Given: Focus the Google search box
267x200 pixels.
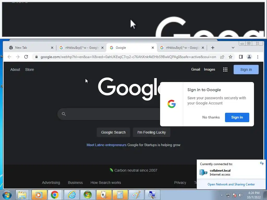Looking at the screenshot, I should (109, 114).
